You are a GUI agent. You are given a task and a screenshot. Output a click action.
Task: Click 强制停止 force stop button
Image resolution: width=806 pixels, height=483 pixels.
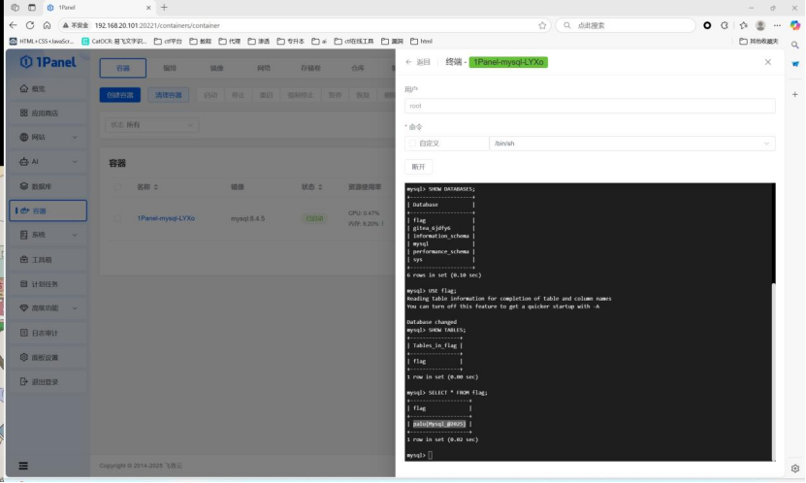[x=301, y=95]
